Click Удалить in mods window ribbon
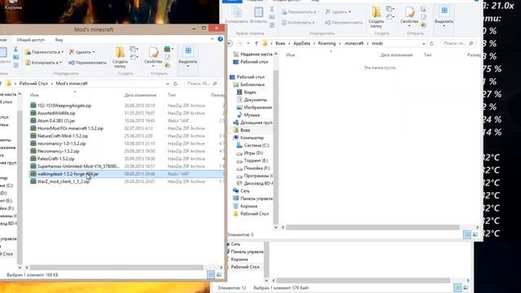 click(338, 12)
